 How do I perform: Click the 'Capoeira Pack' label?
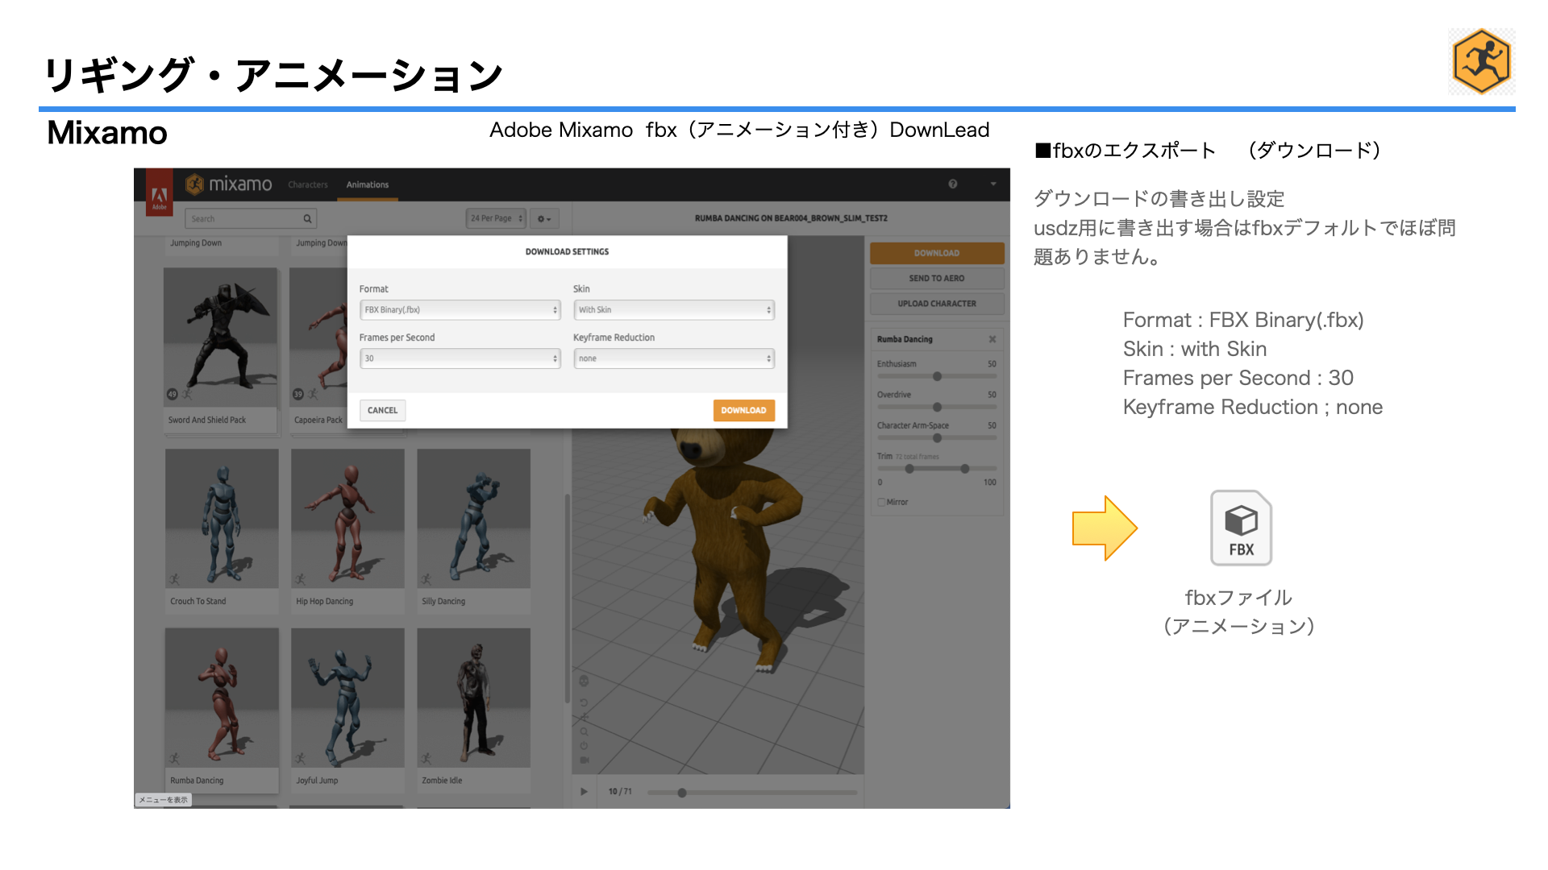point(318,420)
